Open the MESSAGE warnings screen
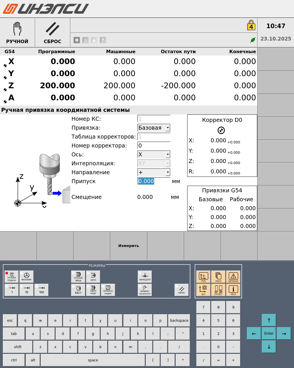Image resolution: width=294 pixels, height=368 pixels. click(233, 277)
